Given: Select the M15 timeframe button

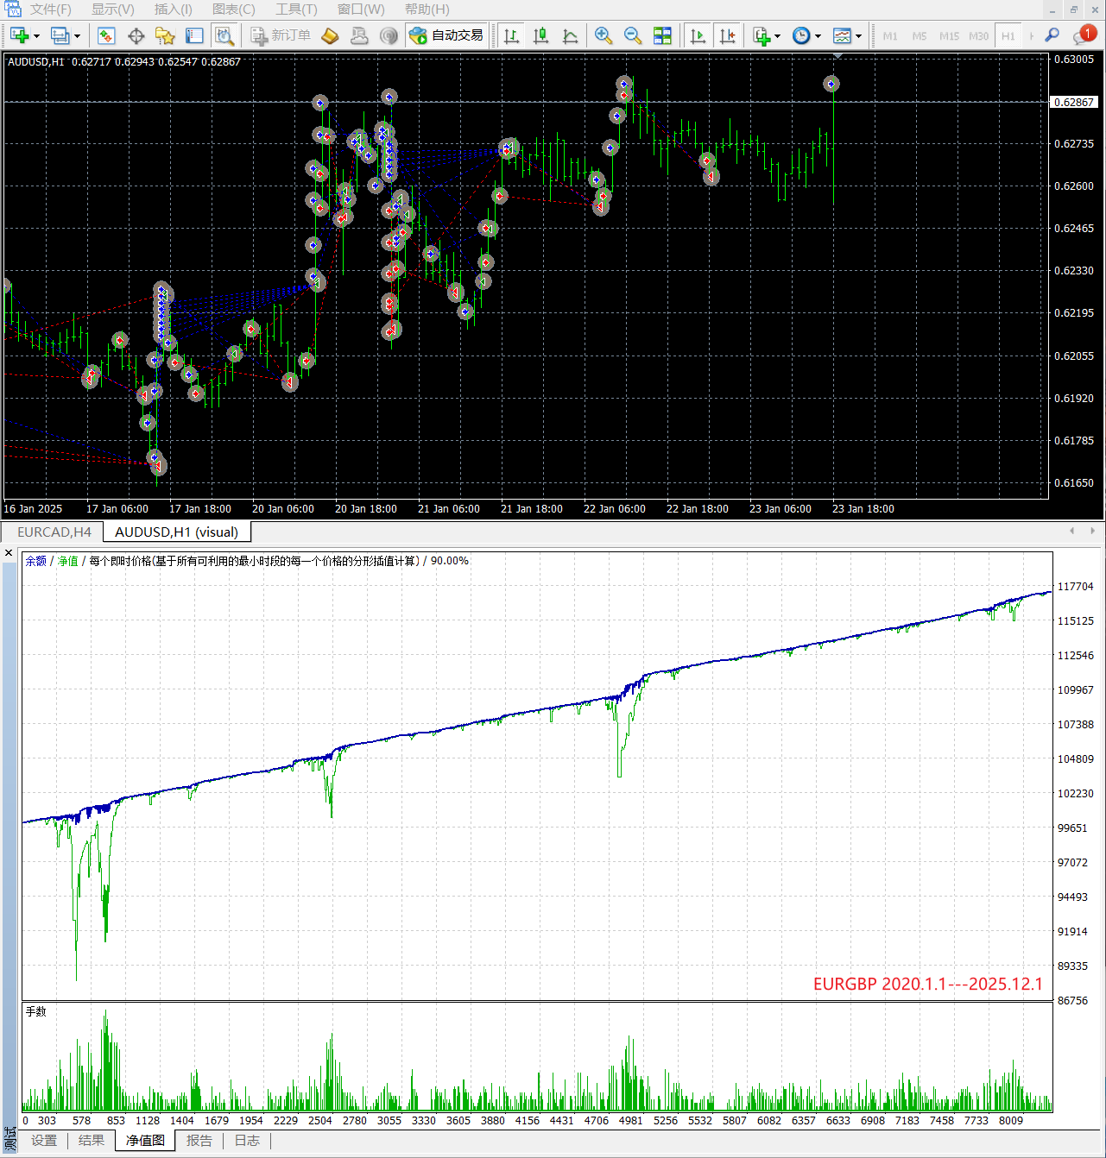Looking at the screenshot, I should [x=949, y=36].
